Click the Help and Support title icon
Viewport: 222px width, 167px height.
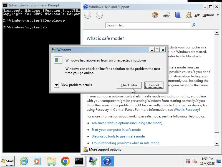[86, 7]
